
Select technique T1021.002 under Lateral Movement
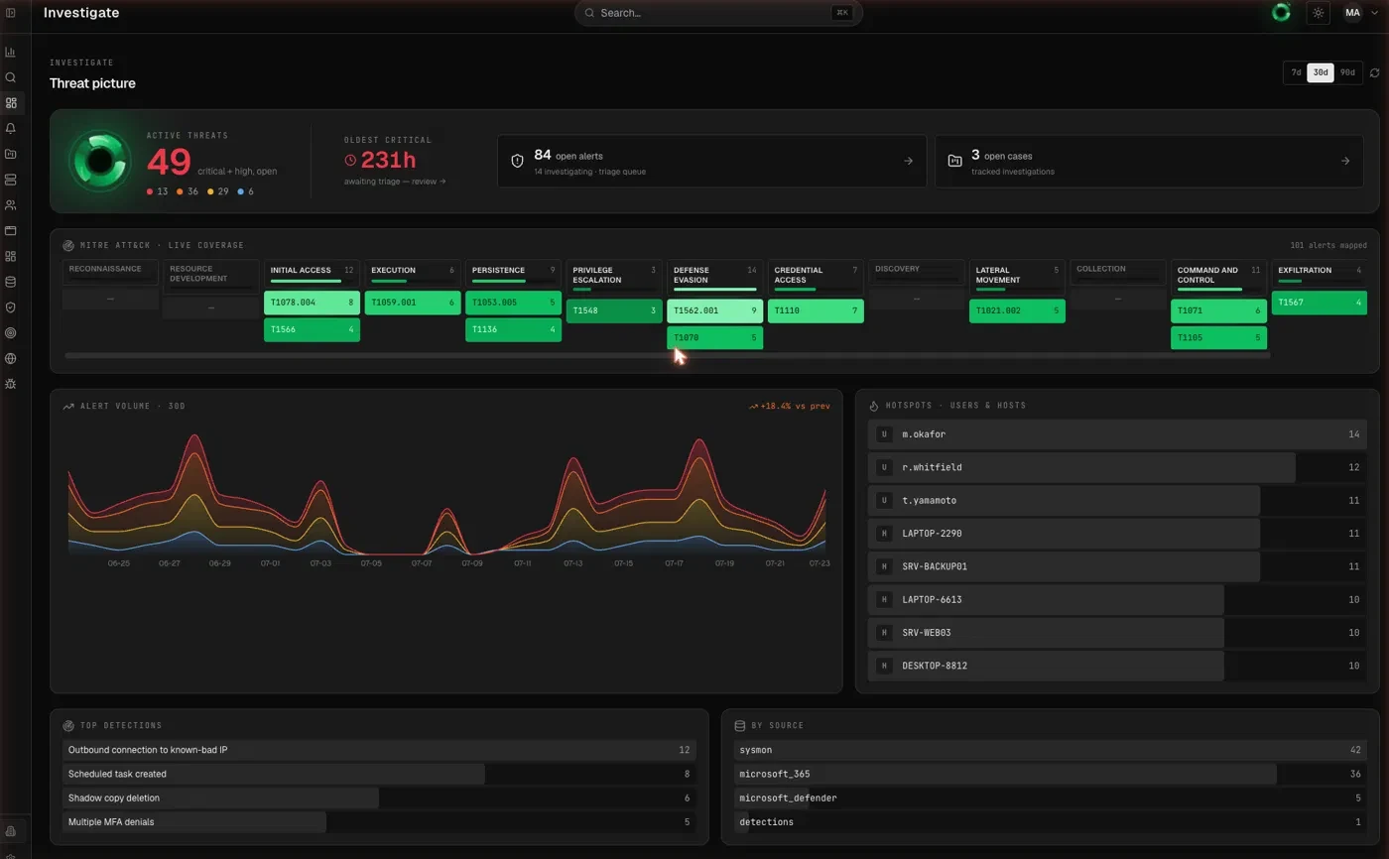1017,311
